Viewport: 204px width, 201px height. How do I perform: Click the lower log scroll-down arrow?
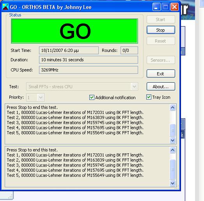(173, 183)
